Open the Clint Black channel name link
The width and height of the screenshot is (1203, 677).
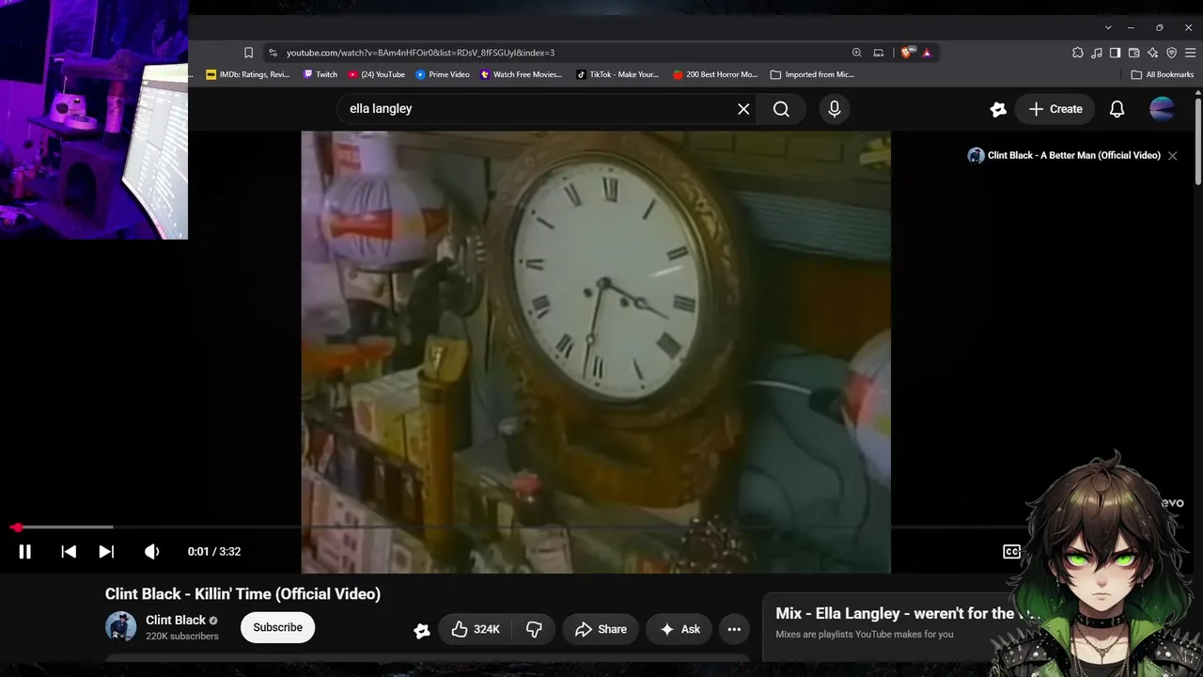point(176,621)
